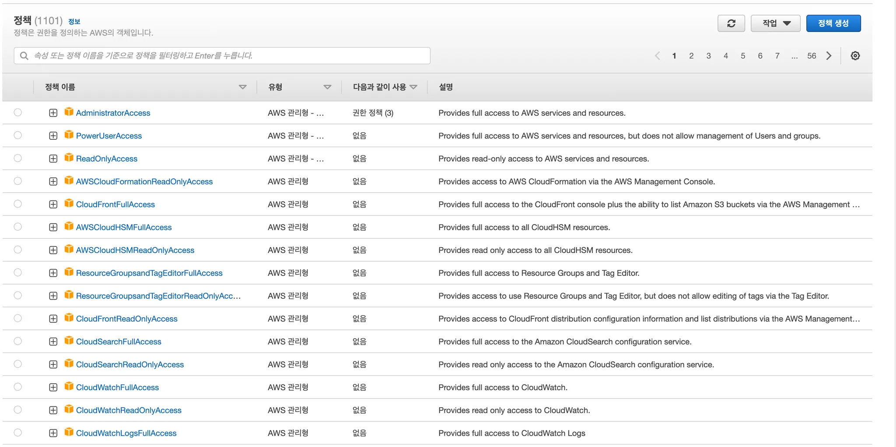Open the 작업 actions dropdown
The image size is (896, 447).
point(775,24)
